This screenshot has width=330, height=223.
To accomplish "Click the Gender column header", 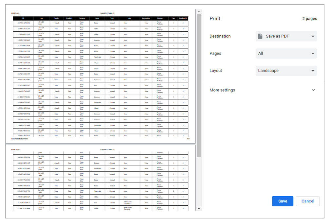I will [x=56, y=18].
